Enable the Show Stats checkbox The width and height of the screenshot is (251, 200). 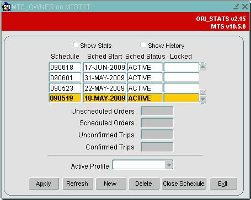click(76, 45)
